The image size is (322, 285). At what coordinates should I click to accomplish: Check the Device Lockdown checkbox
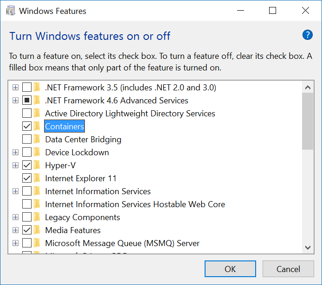[x=27, y=152]
